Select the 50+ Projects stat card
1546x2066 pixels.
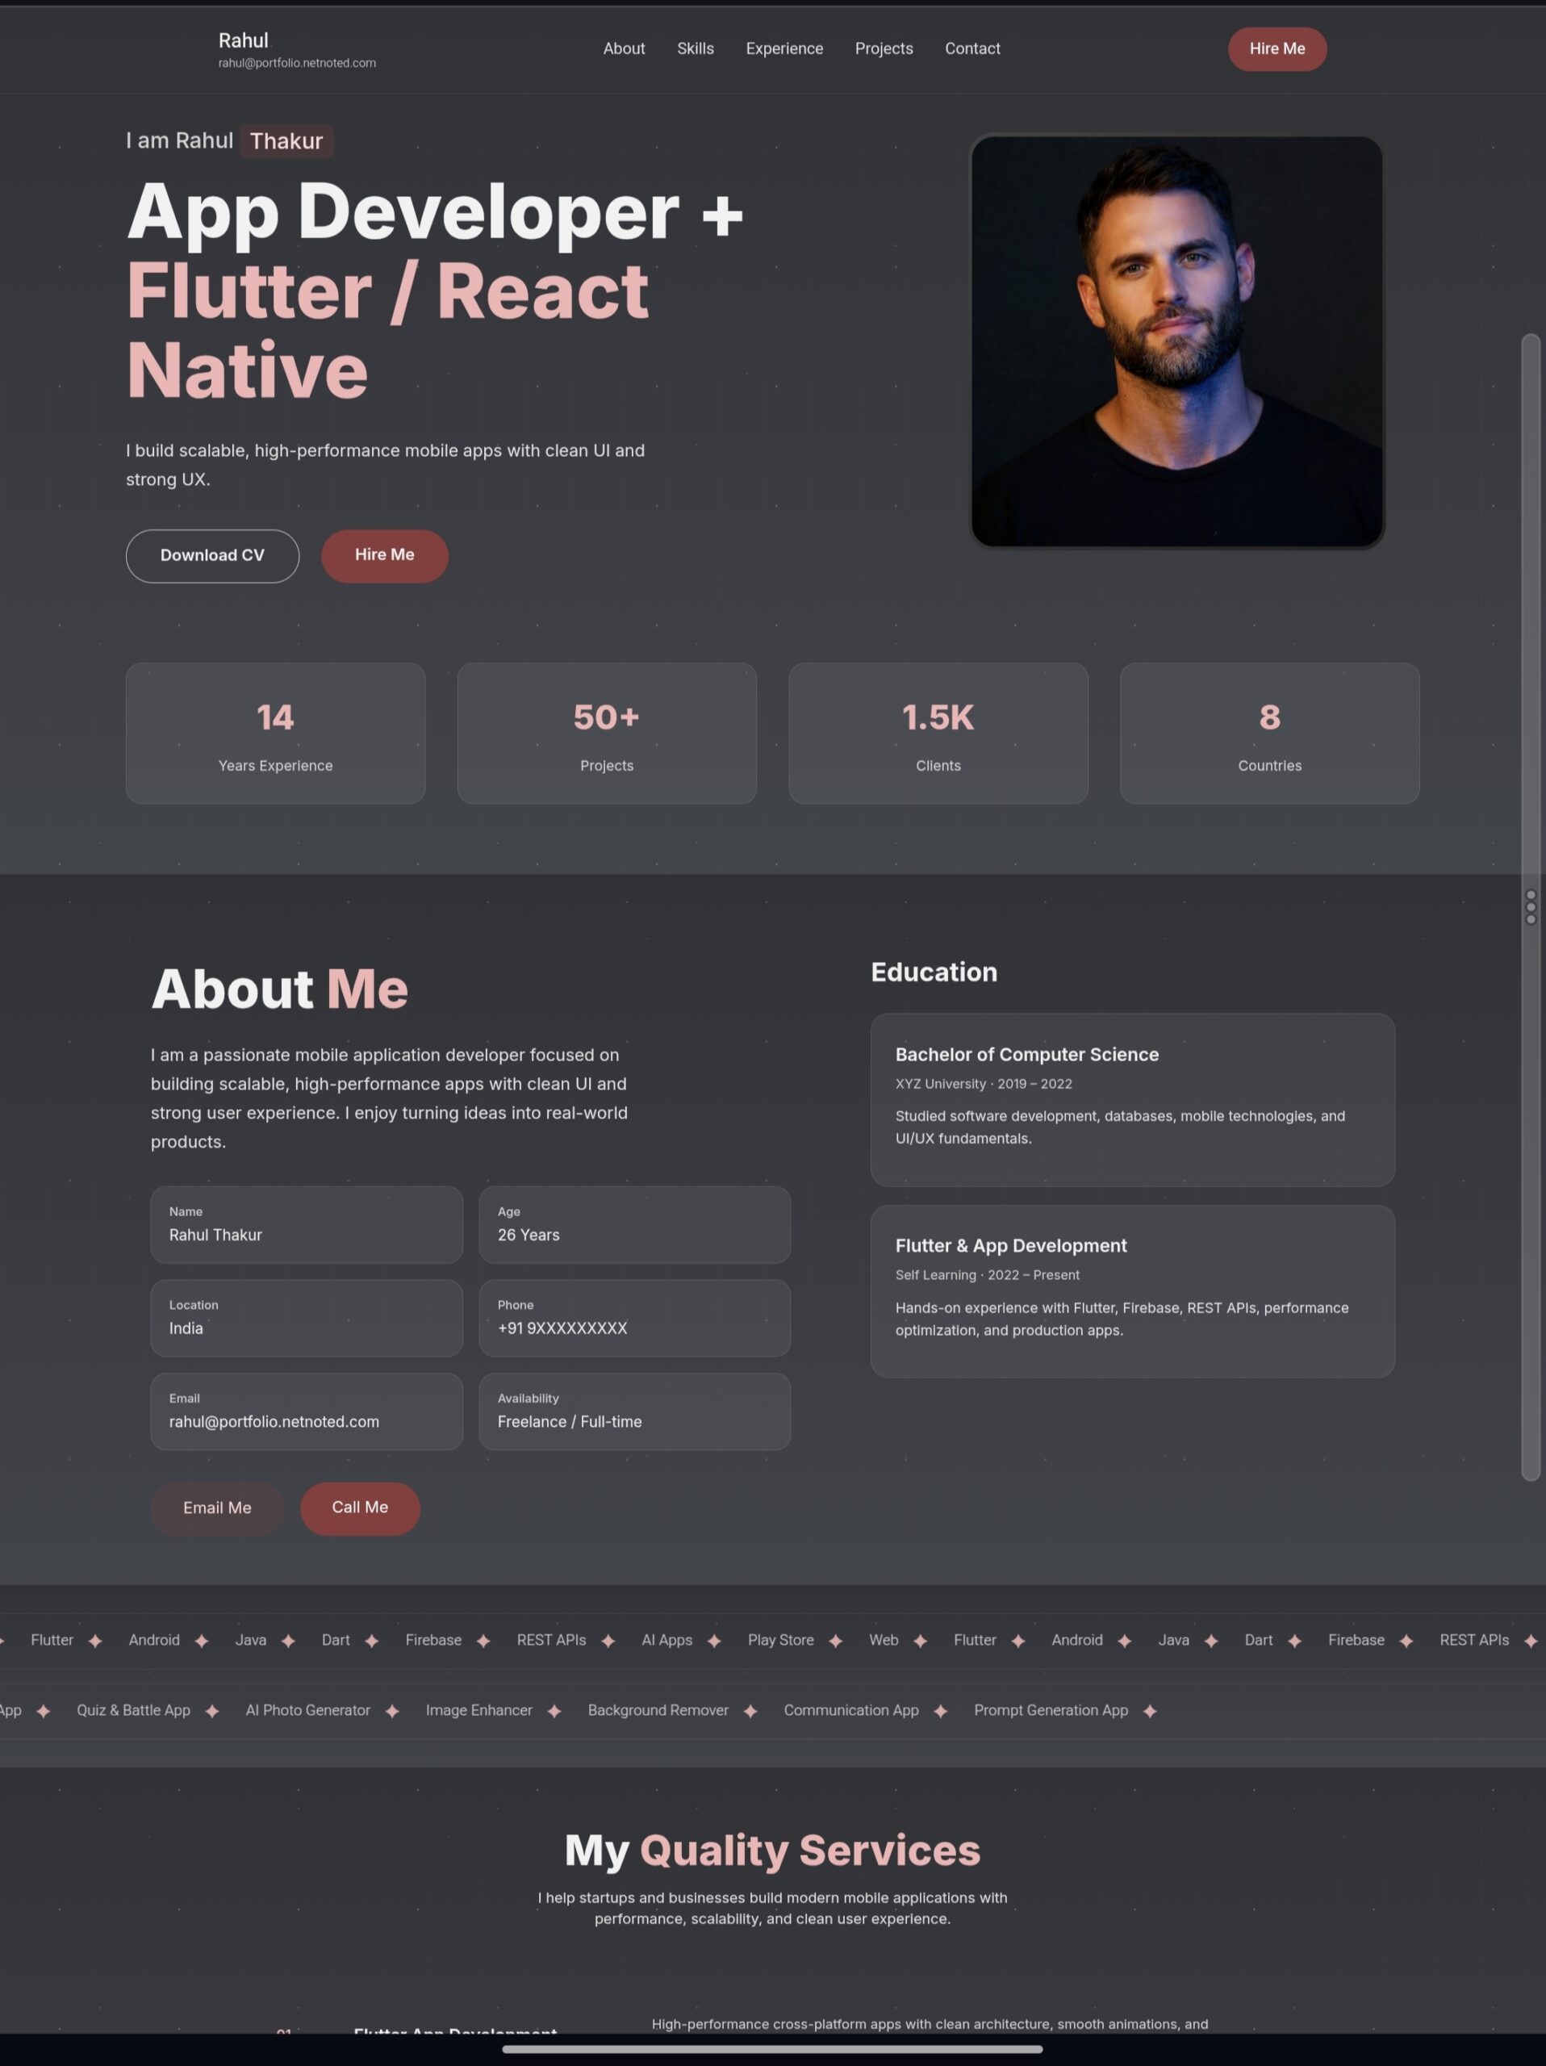click(x=607, y=733)
